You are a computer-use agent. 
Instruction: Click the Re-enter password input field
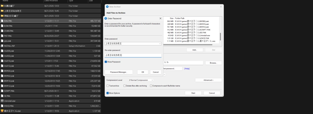pyautogui.click(x=133, y=55)
